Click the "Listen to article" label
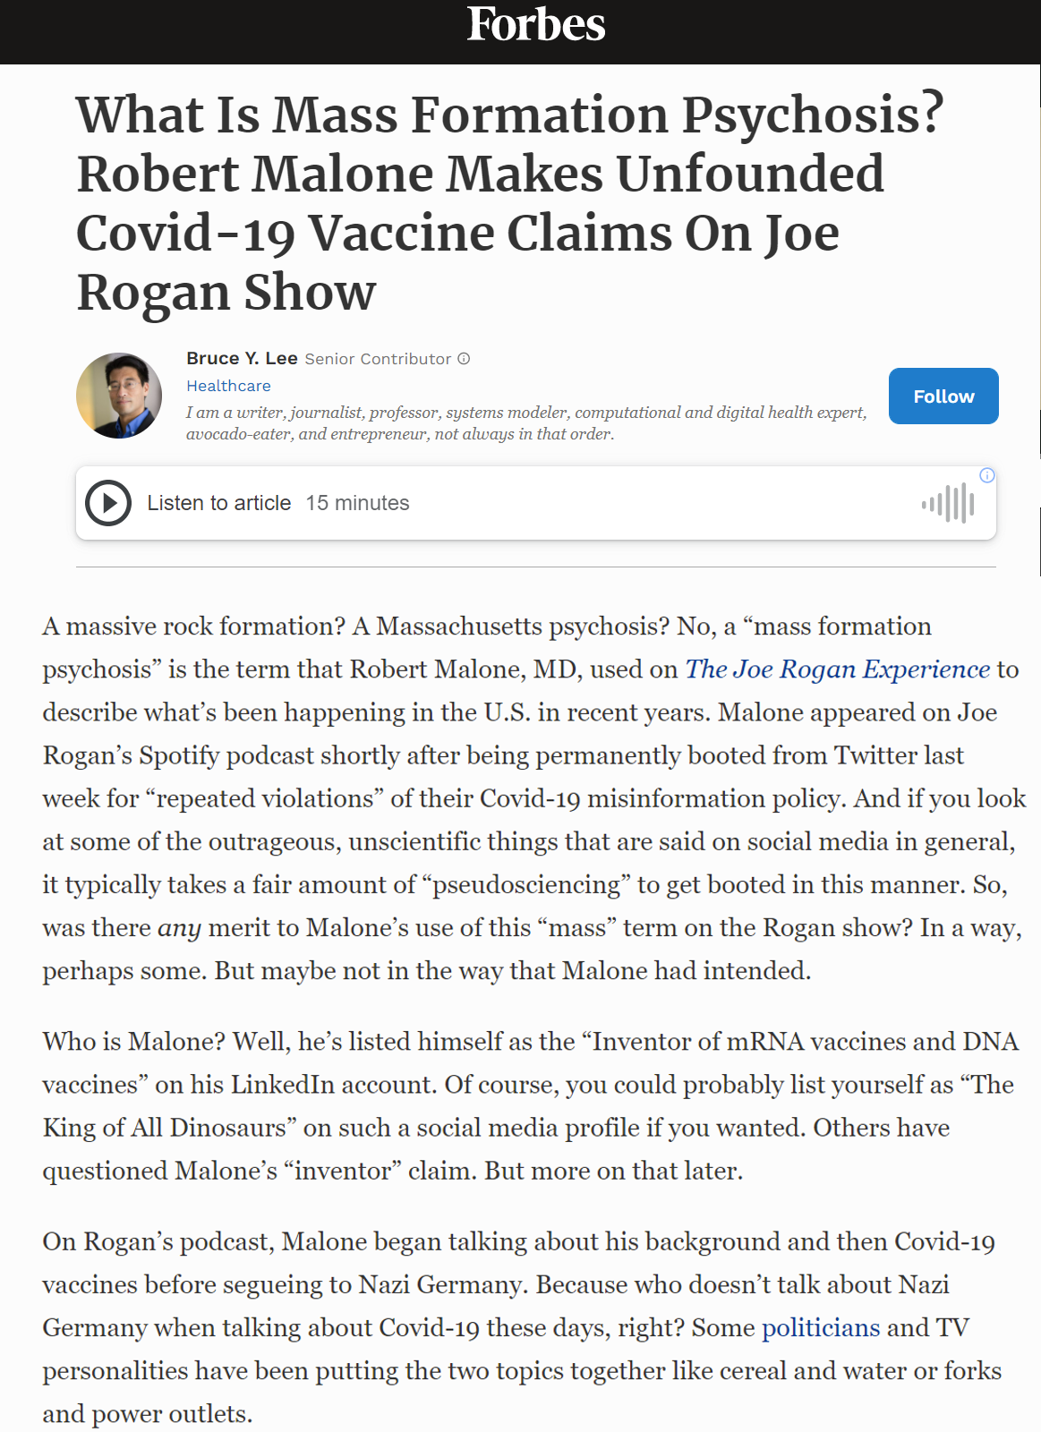 219,503
